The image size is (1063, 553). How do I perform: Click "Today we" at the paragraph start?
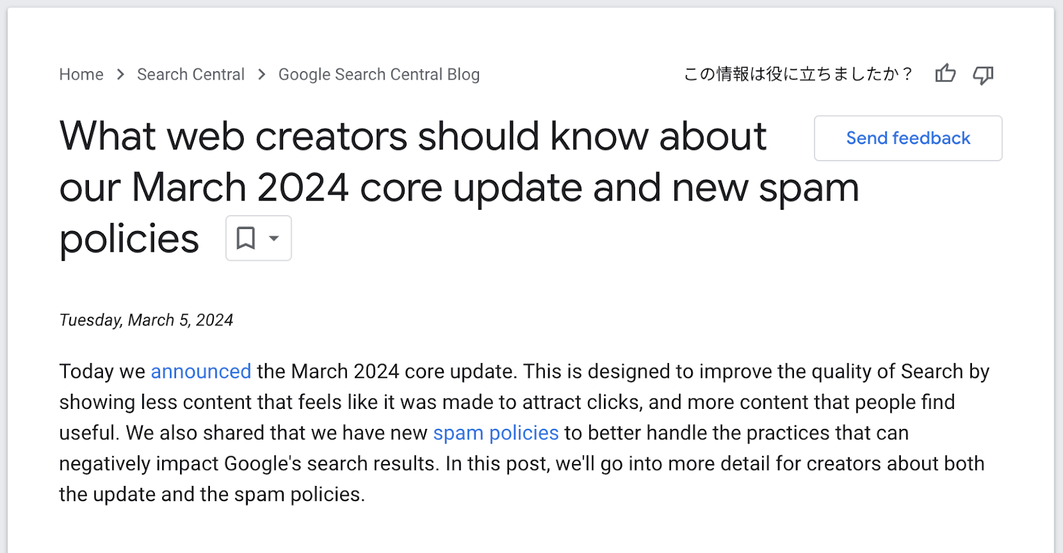[x=102, y=371]
